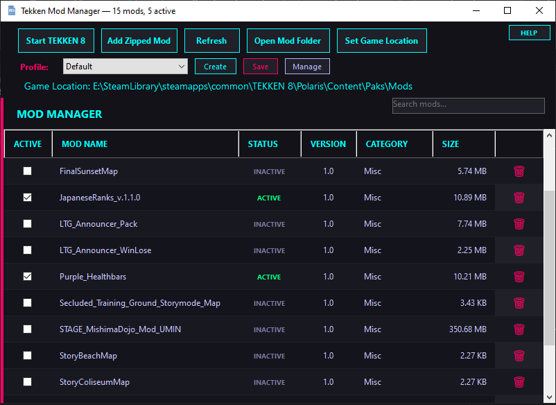Delete StoryColiseumMap using trash icon
556x405 pixels.
(x=519, y=382)
